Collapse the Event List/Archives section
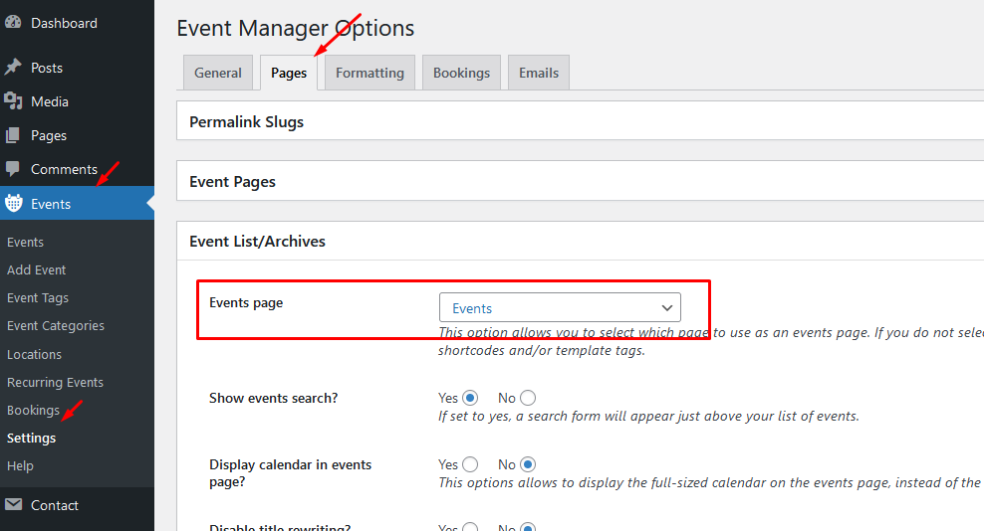984x531 pixels. tap(257, 241)
